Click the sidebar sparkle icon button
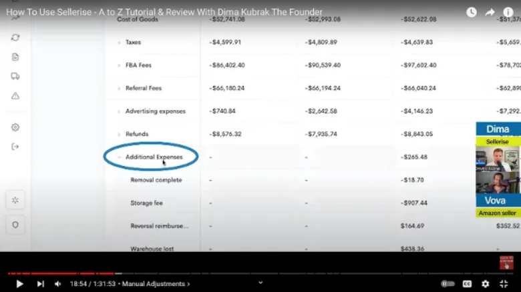The width and height of the screenshot is (521, 292). [15, 200]
